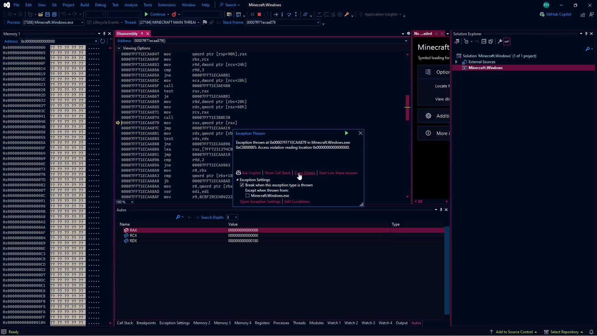Viewport: 597px width, 336px height.
Task: Click the Step Over icon
Action: [x=289, y=14]
